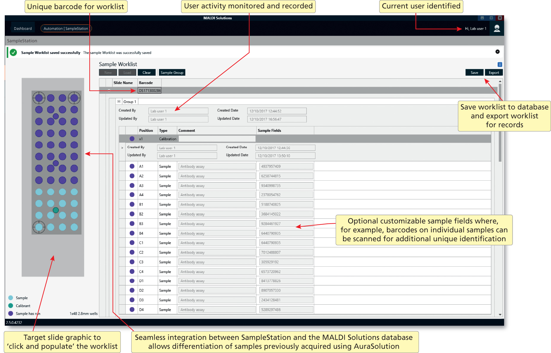Export the worklist for records
The image size is (551, 353).
(494, 73)
